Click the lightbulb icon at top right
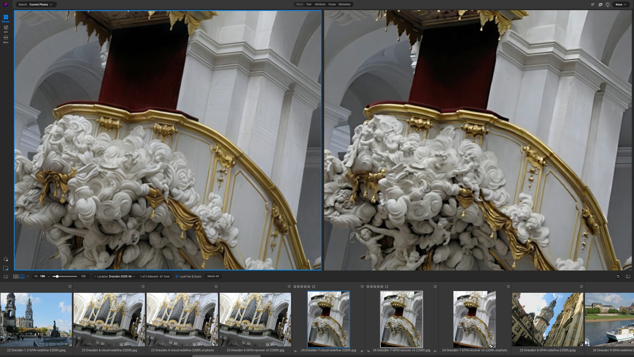This screenshot has height=357, width=634. click(x=608, y=5)
